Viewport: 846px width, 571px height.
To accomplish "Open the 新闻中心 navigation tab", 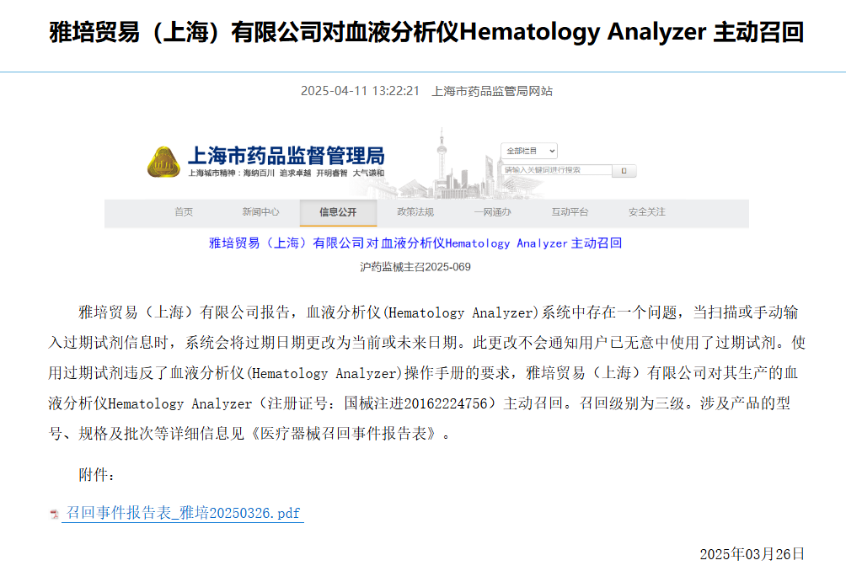I will (x=260, y=212).
